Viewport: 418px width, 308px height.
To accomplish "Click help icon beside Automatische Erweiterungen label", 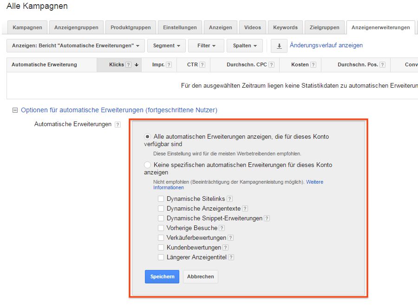I will (x=118, y=125).
